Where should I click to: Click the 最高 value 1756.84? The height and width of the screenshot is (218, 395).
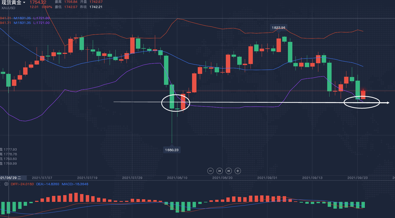pyautogui.click(x=71, y=2)
